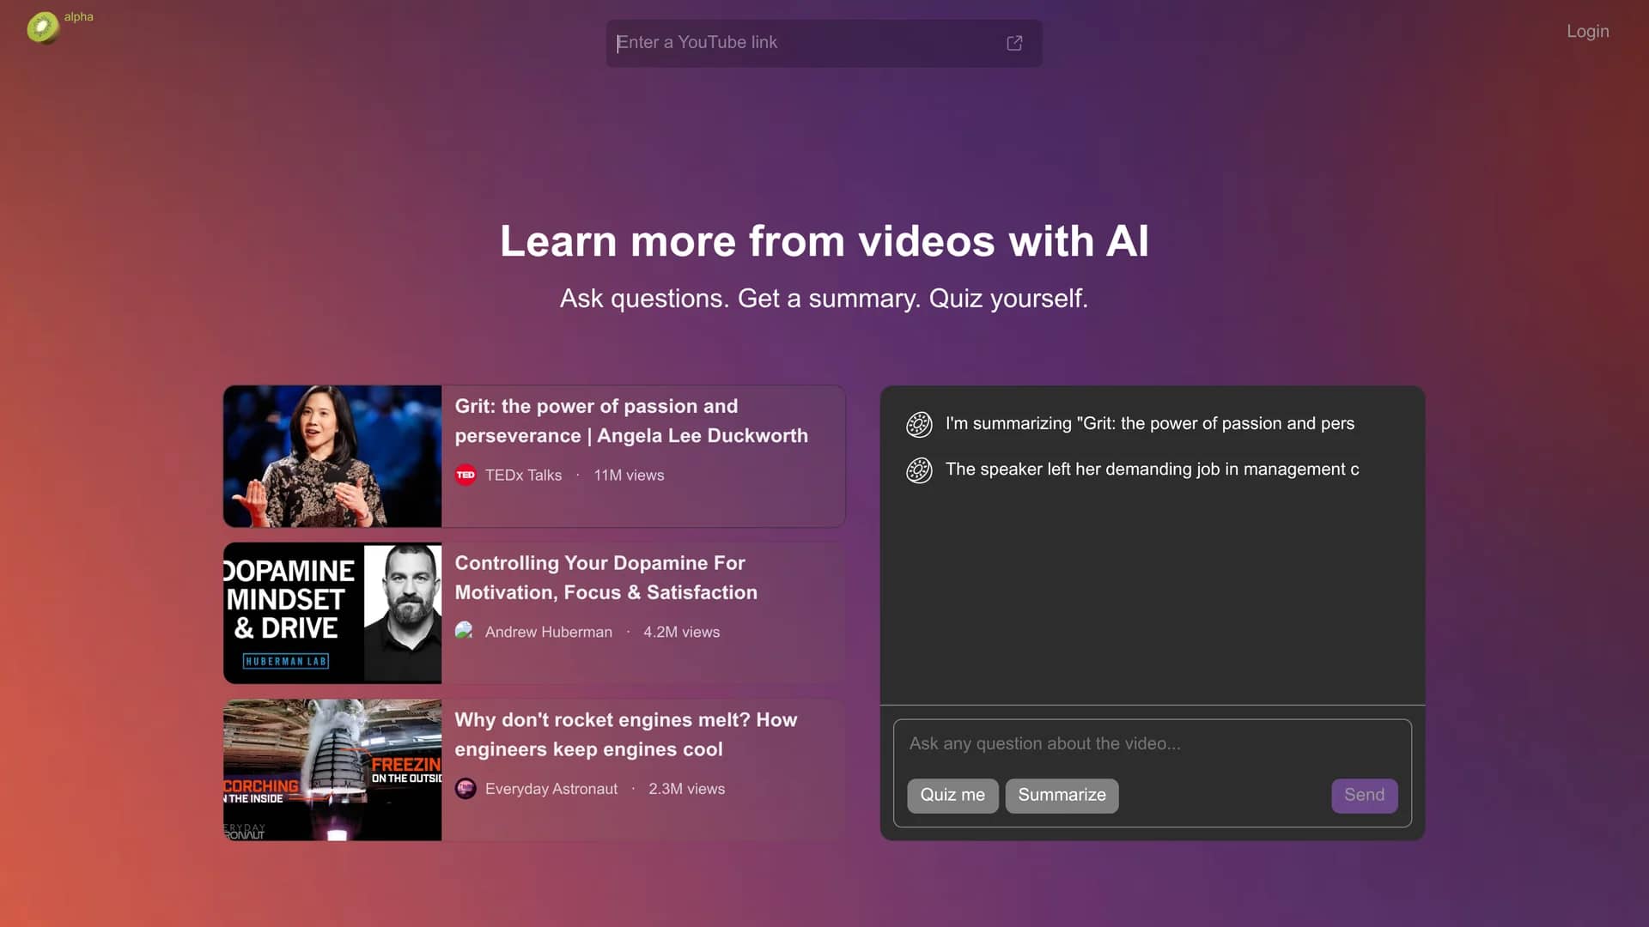The image size is (1649, 927).
Task: Click the Everyday Astronaut channel name
Action: click(x=551, y=789)
